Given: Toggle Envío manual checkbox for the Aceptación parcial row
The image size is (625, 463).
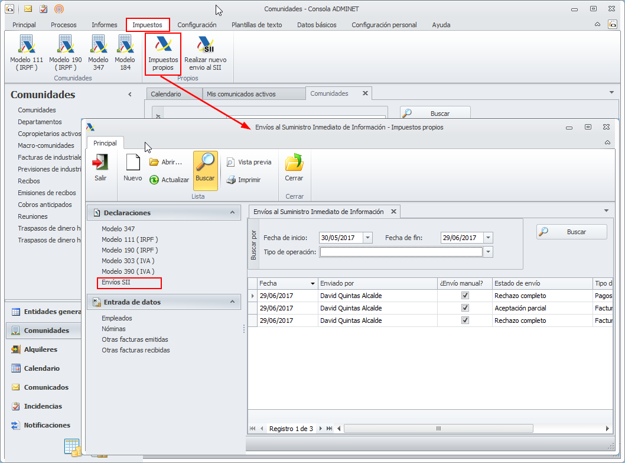Looking at the screenshot, I should 465,307.
